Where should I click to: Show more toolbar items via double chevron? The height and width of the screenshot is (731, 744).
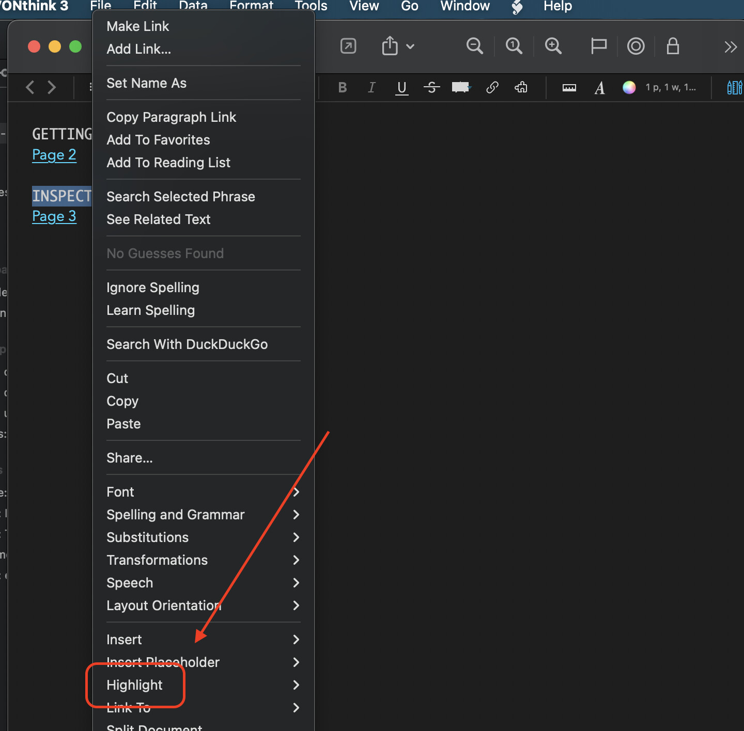730,47
